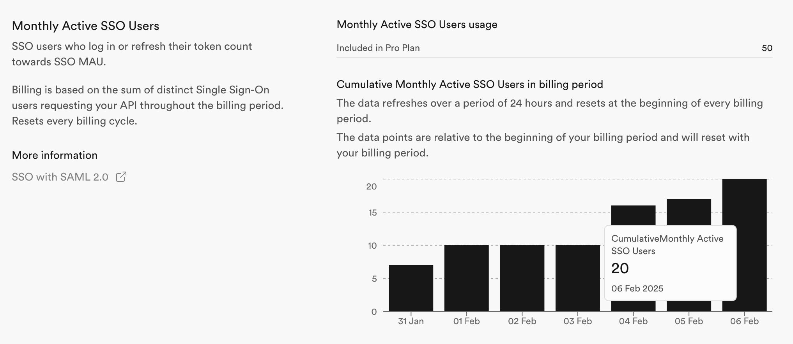793x344 pixels.
Task: Select the 01 Feb bar in the usage chart
Action: pyautogui.click(x=466, y=276)
